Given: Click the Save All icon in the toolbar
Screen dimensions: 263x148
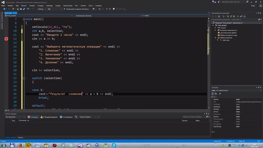Looking at the screenshot, I should tap(24, 9).
